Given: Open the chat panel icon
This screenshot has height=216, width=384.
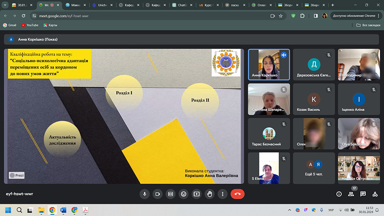Looking at the screenshot, I should click(363, 194).
